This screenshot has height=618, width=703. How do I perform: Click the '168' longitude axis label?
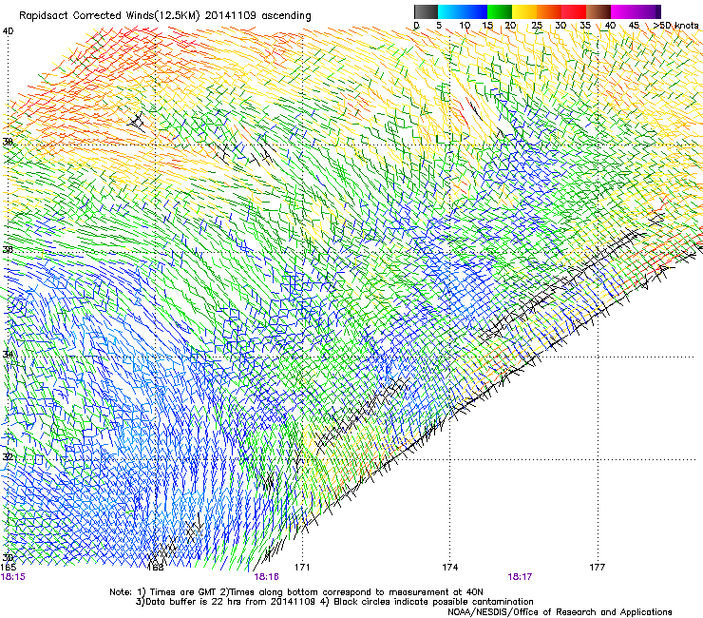click(156, 568)
